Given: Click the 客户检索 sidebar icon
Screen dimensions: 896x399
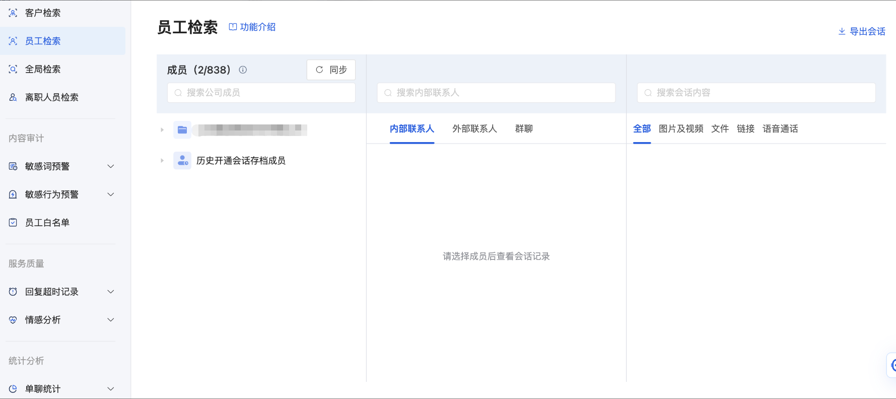Looking at the screenshot, I should (13, 13).
